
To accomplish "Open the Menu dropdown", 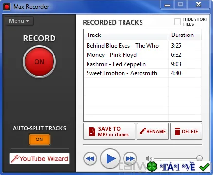I will tap(19, 21).
